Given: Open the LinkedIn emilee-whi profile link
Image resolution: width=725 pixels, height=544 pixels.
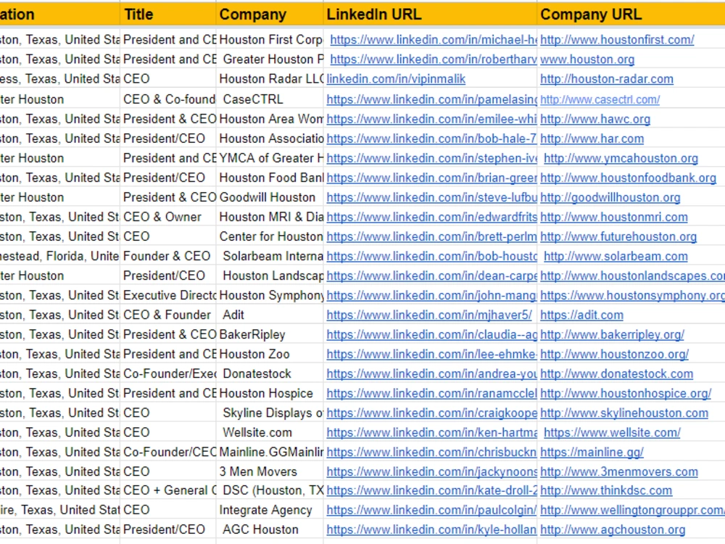Looking at the screenshot, I should click(431, 120).
